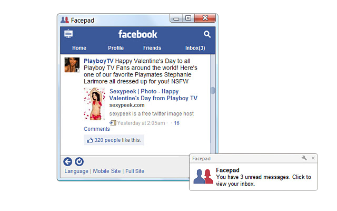Open notification settings wrench icon
The width and height of the screenshot is (337, 211).
click(x=304, y=158)
